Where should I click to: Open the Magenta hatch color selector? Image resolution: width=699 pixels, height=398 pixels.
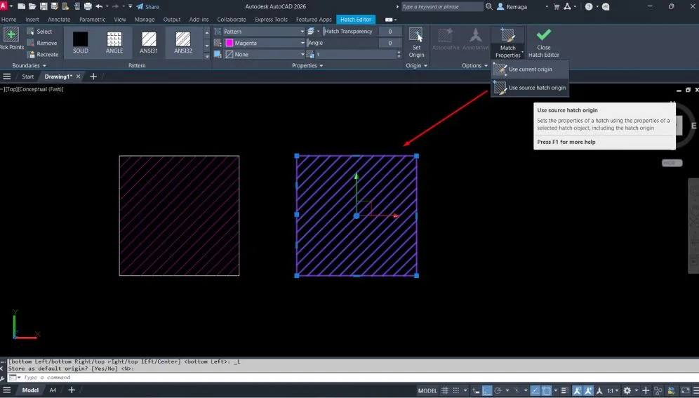263,43
